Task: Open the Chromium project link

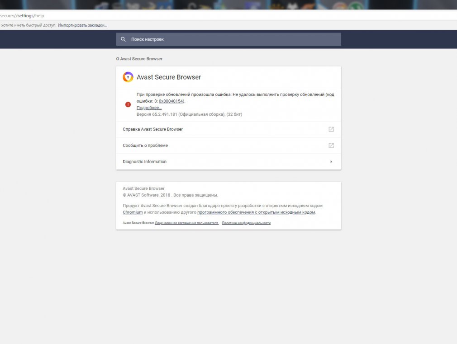Action: point(133,212)
